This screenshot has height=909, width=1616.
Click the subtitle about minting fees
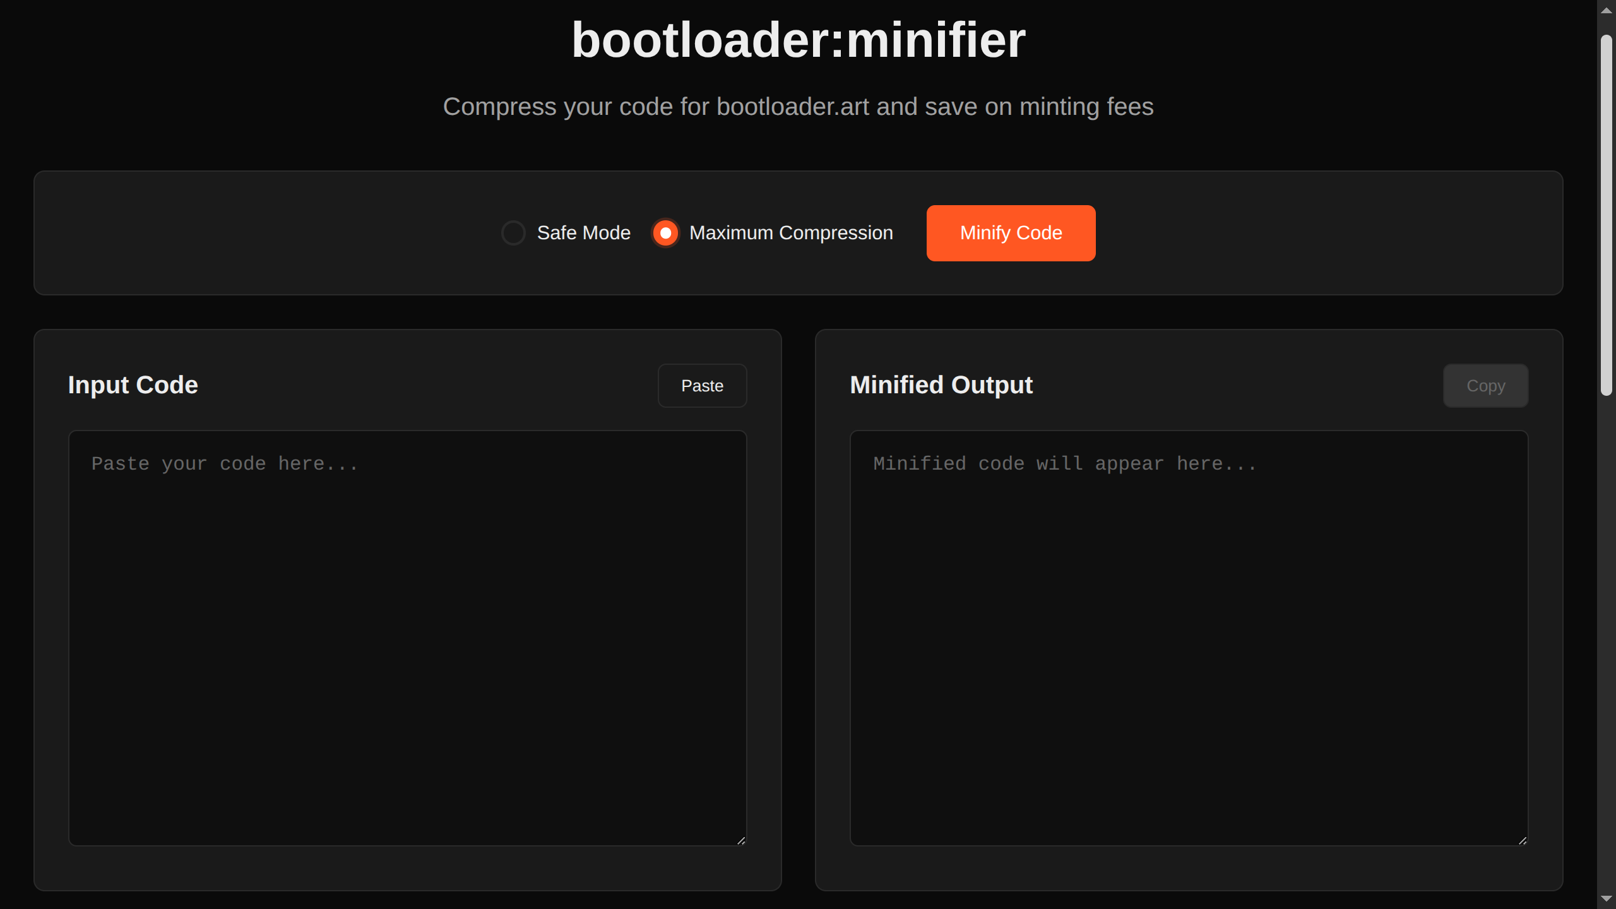click(798, 107)
